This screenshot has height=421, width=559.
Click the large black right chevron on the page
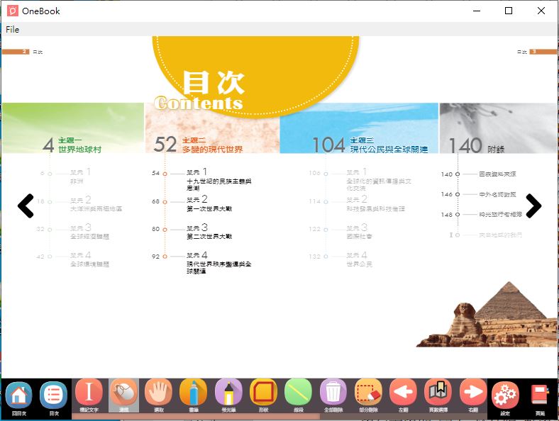[533, 206]
